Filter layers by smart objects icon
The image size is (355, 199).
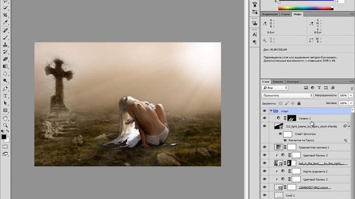(x=333, y=88)
